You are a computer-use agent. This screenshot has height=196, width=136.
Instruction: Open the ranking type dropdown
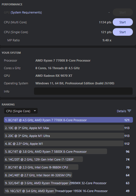(21, 111)
